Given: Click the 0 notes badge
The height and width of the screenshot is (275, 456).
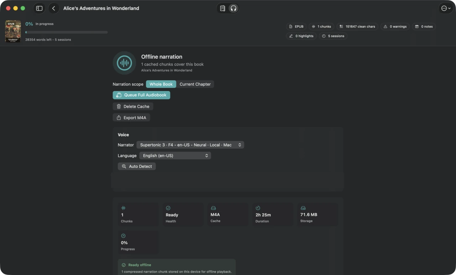Looking at the screenshot, I should [424, 26].
